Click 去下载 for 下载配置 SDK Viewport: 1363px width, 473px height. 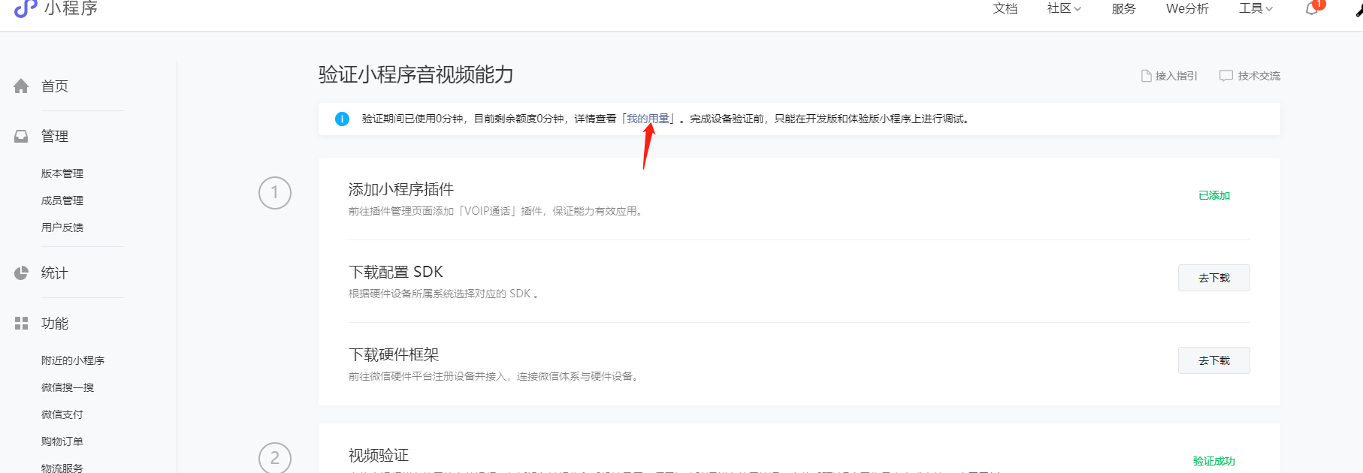[1214, 278]
